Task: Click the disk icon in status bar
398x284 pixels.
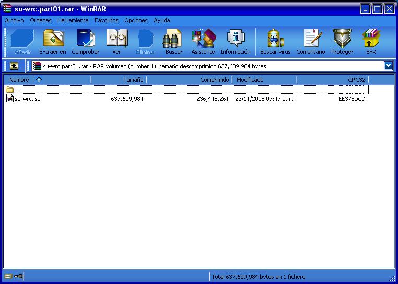Action: point(8,276)
